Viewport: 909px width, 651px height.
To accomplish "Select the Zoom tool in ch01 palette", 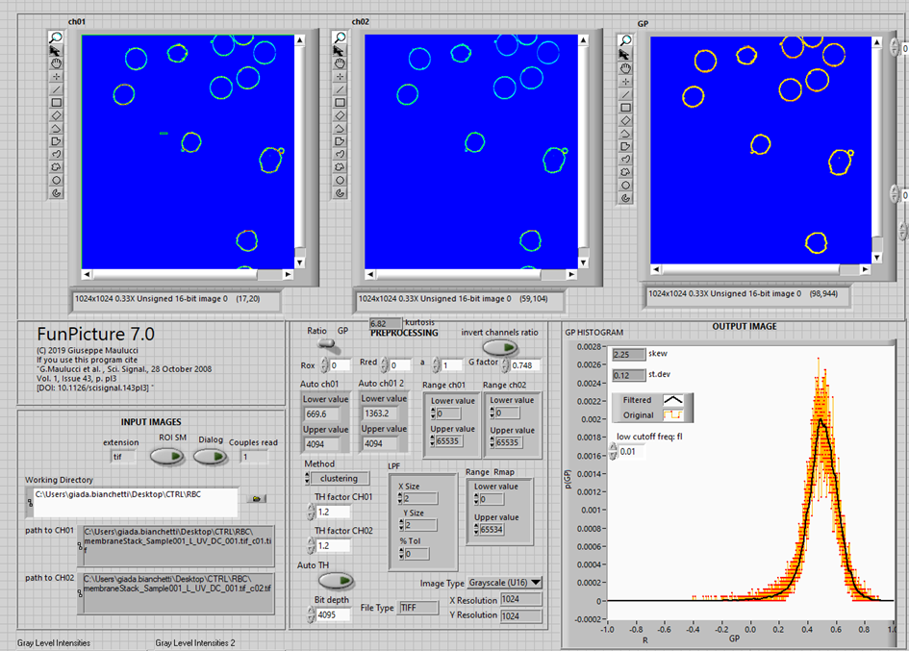I will point(56,38).
